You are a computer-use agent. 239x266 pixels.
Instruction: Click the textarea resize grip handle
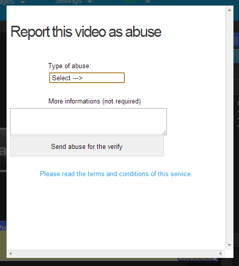[x=164, y=132]
